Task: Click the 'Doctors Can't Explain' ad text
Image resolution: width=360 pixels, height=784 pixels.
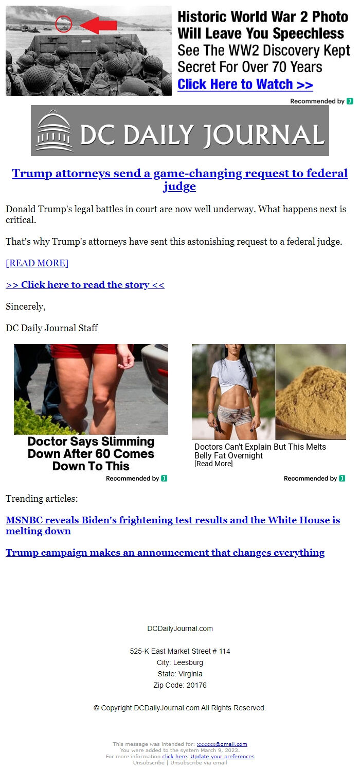Action: pos(260,451)
